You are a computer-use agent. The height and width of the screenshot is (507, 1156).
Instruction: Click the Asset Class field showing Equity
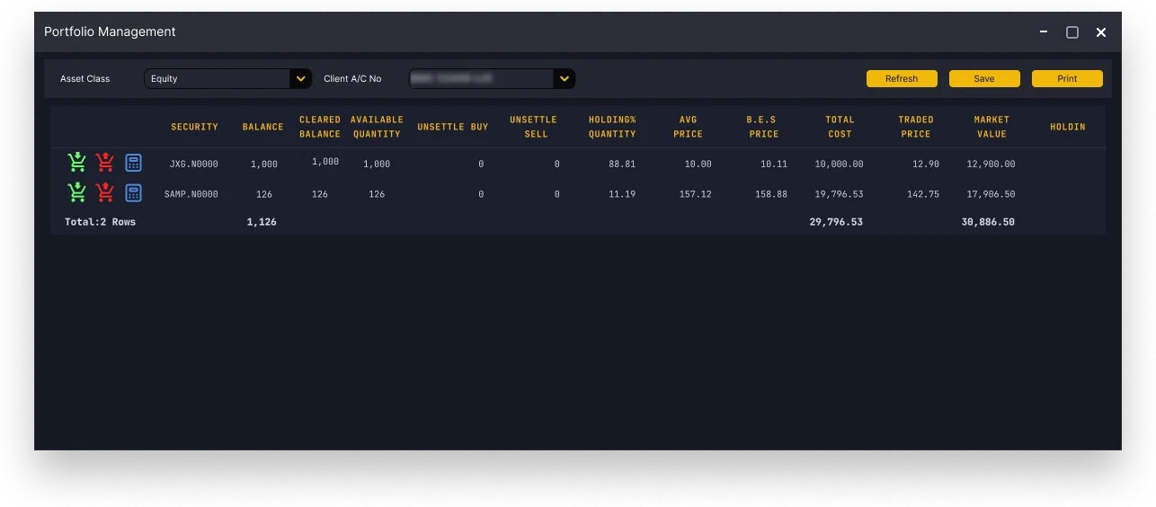227,79
